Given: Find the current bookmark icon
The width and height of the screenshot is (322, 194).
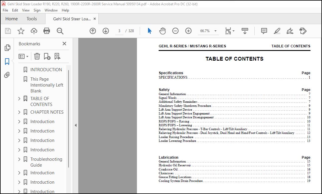Looking at the screenshot, I should coord(57,56).
